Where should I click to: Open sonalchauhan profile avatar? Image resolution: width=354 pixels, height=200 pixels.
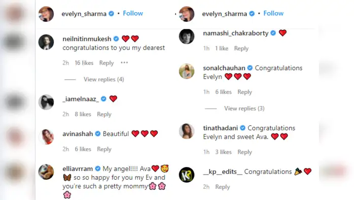pyautogui.click(x=187, y=71)
